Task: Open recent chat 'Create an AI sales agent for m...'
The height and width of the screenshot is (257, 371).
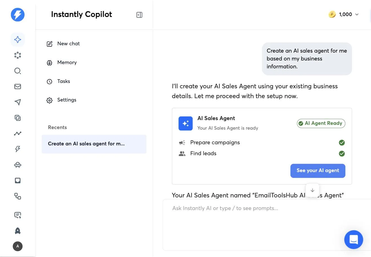Action: pyautogui.click(x=94, y=144)
